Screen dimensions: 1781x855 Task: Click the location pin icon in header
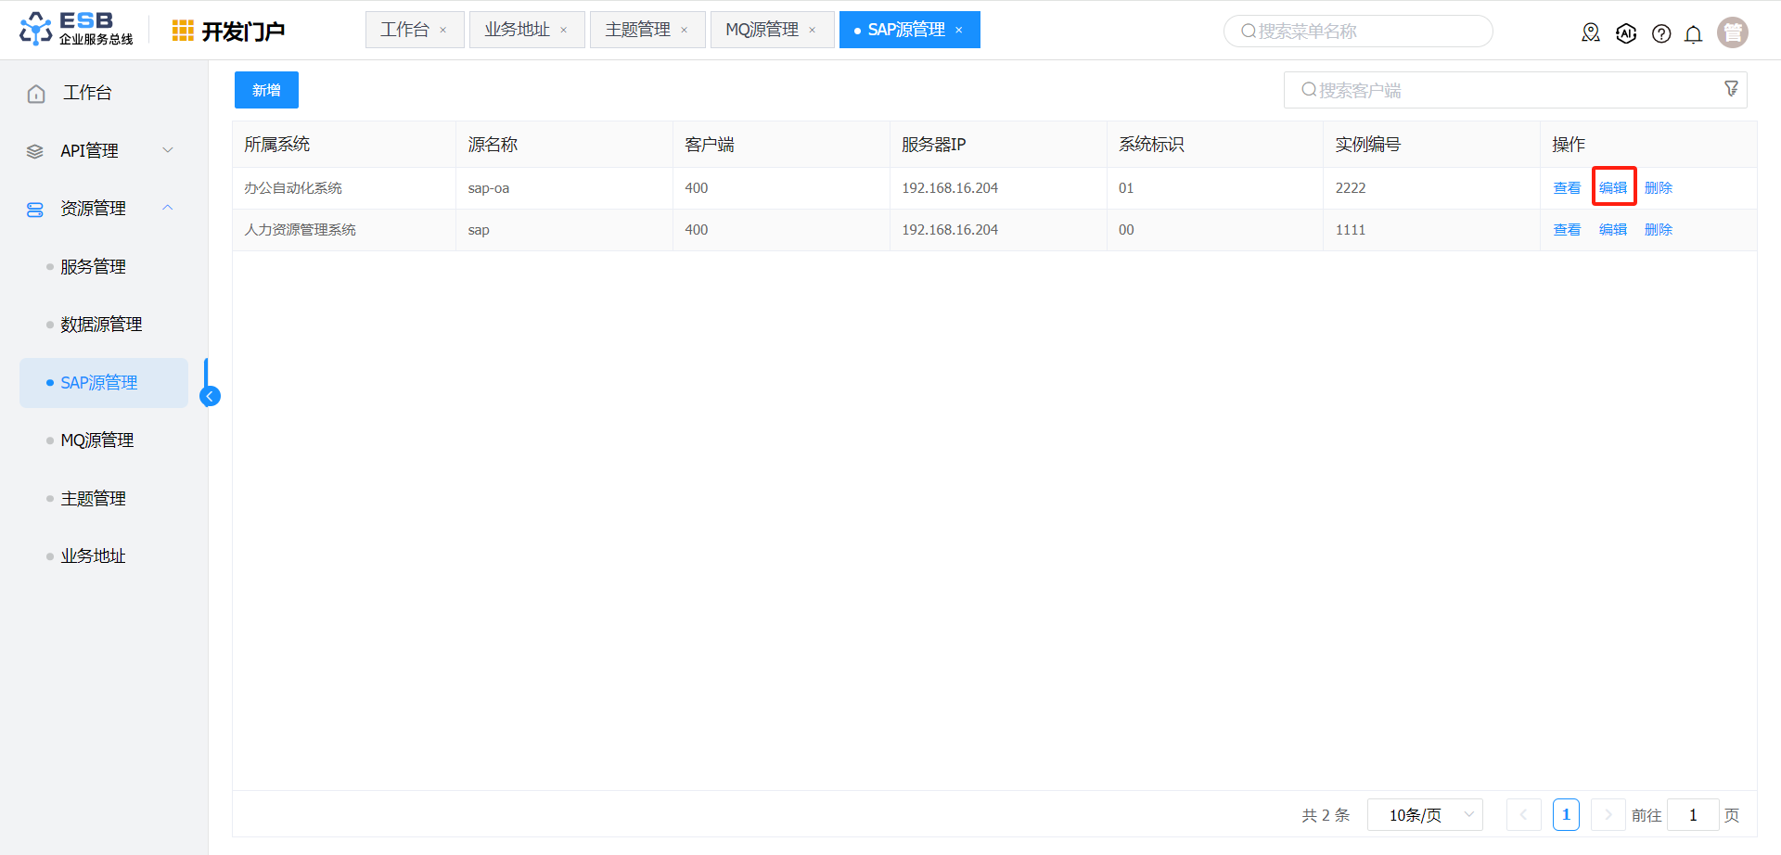[x=1591, y=33]
